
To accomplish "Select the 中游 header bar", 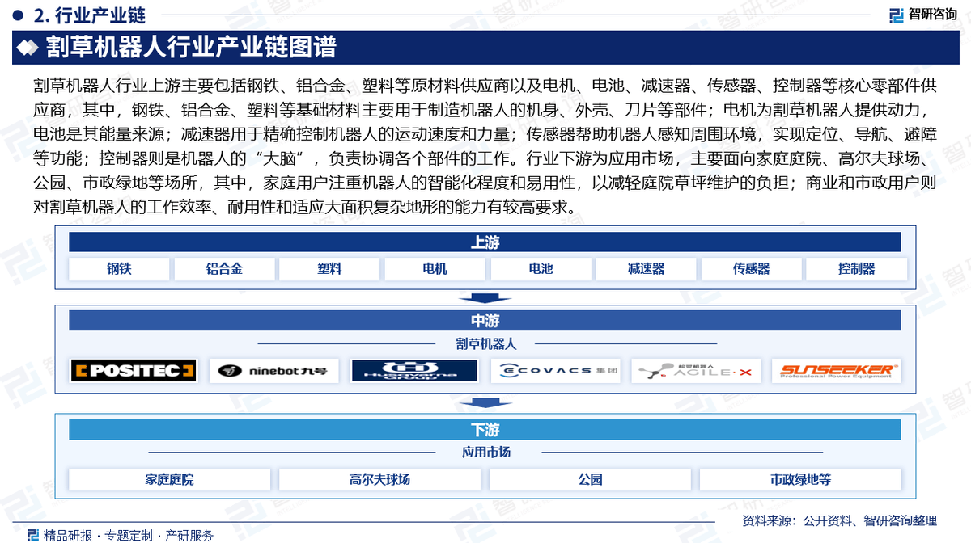I will pyautogui.click(x=485, y=321).
